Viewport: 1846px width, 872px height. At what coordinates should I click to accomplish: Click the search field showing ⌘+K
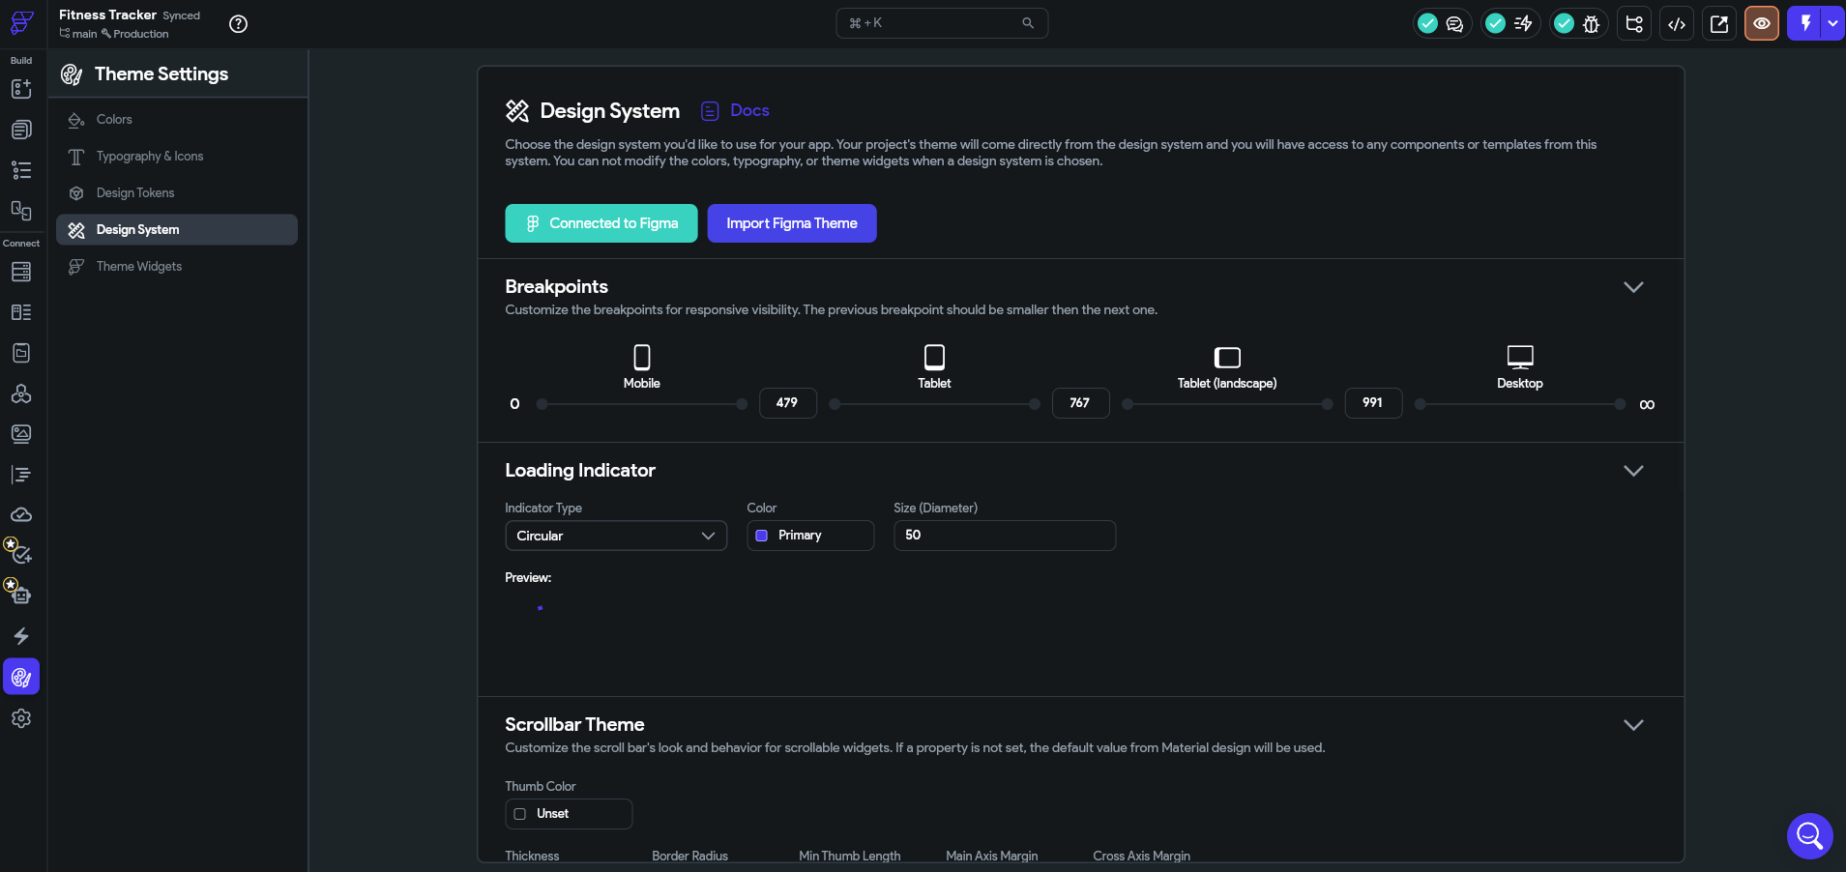pyautogui.click(x=942, y=23)
